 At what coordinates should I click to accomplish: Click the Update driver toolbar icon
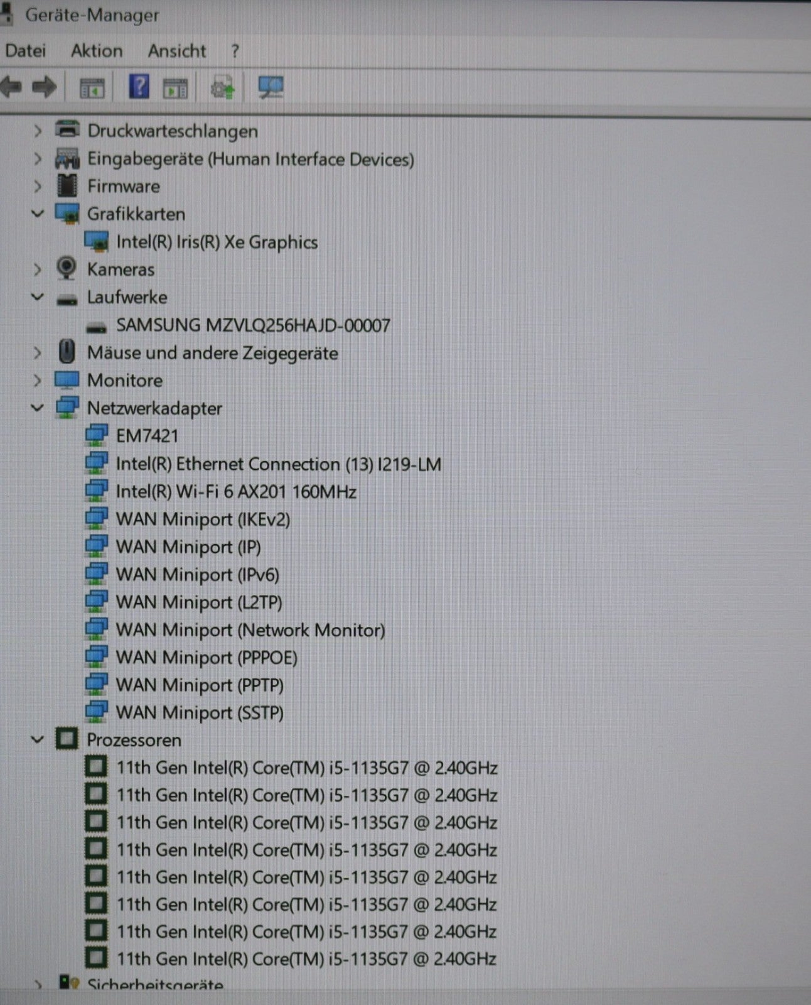222,87
